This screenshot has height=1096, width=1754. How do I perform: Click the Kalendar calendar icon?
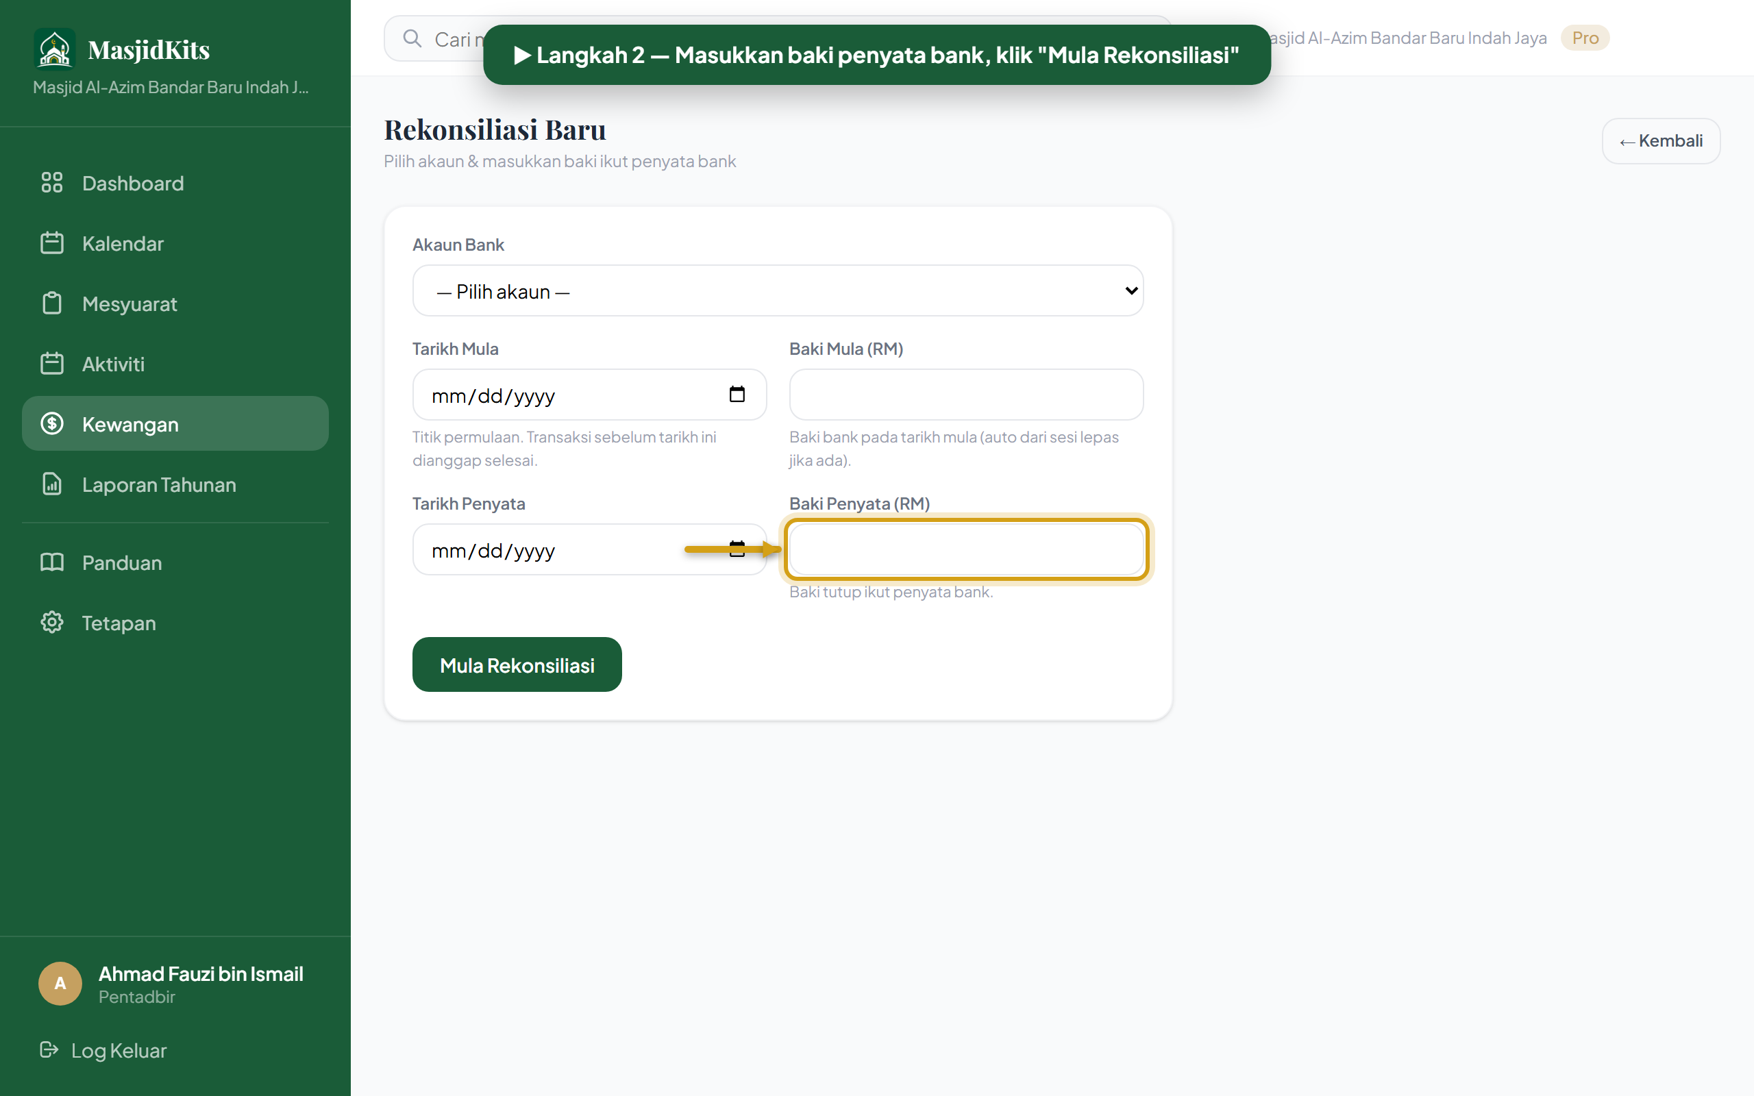click(51, 242)
